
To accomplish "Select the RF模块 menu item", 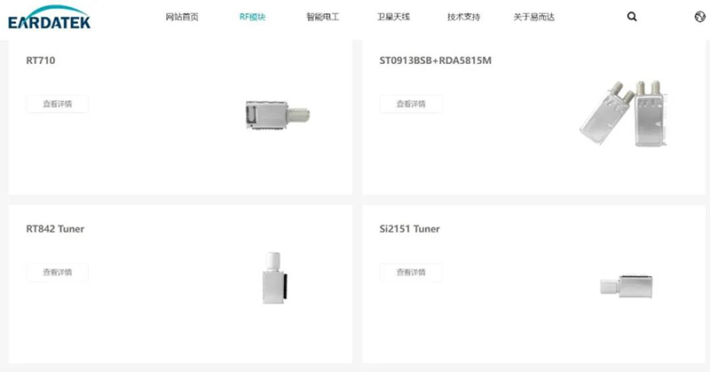I will coord(252,17).
